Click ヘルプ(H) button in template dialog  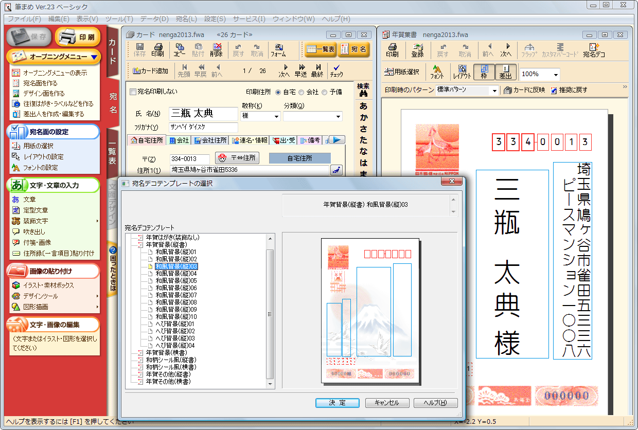(x=436, y=403)
